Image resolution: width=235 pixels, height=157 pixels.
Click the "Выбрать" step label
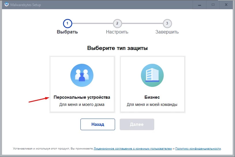click(x=67, y=32)
